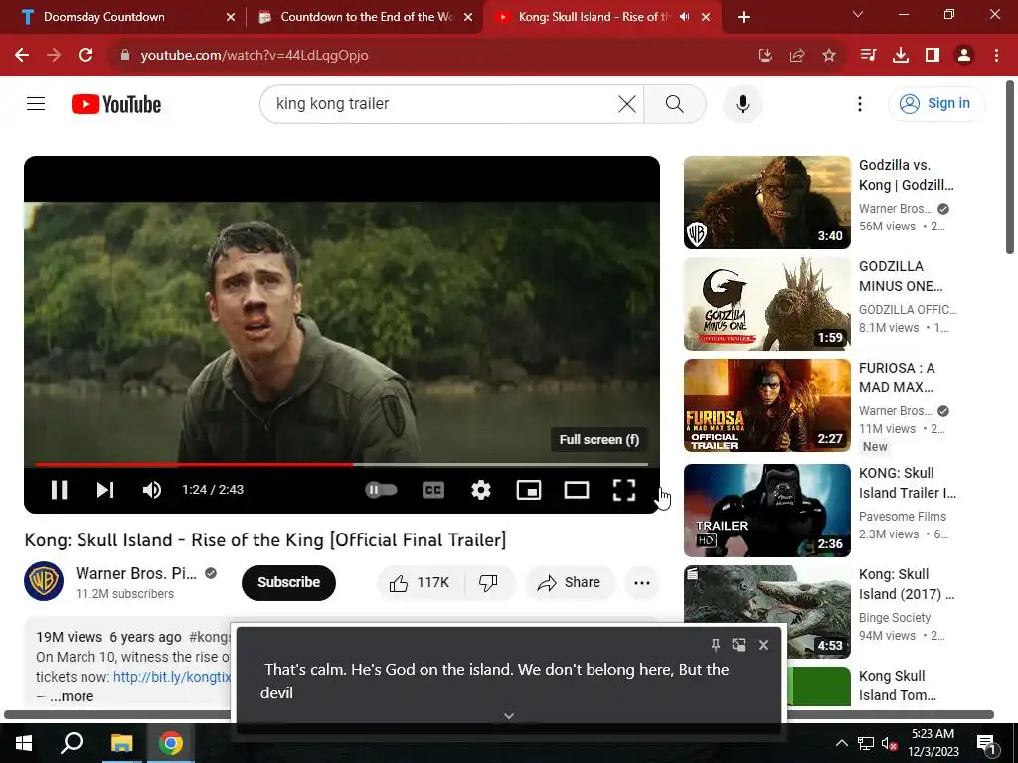Switch to Doomsday Countdown tab
Image resolution: width=1018 pixels, height=763 pixels.
(127, 17)
